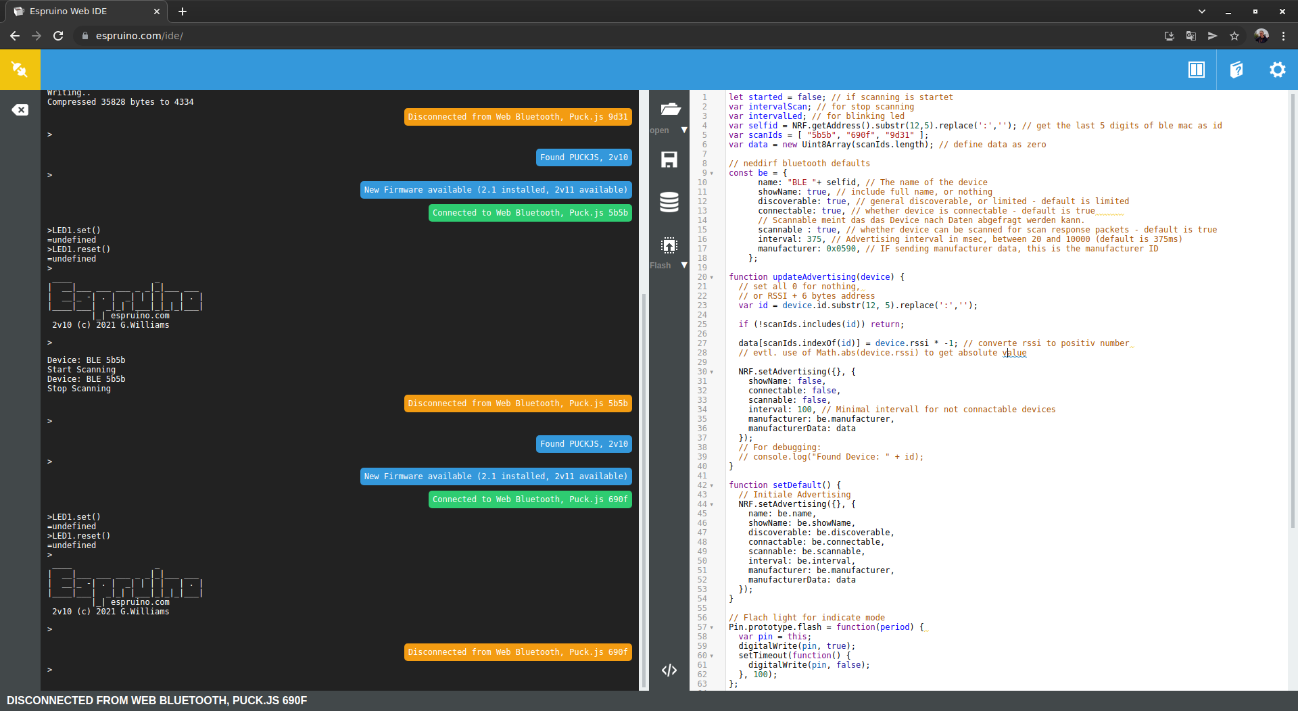The image size is (1298, 711).
Task: Collapse the setDefault fold at line 42
Action: (x=712, y=485)
